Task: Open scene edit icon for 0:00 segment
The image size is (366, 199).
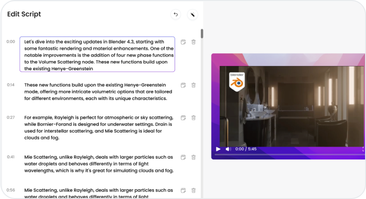Action: tap(183, 42)
